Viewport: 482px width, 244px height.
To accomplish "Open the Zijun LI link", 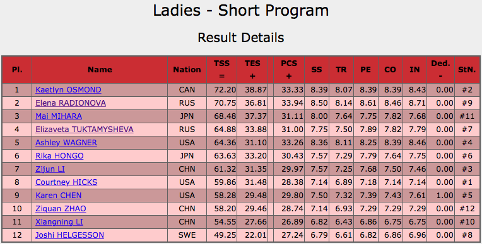I will pyautogui.click(x=50, y=169).
